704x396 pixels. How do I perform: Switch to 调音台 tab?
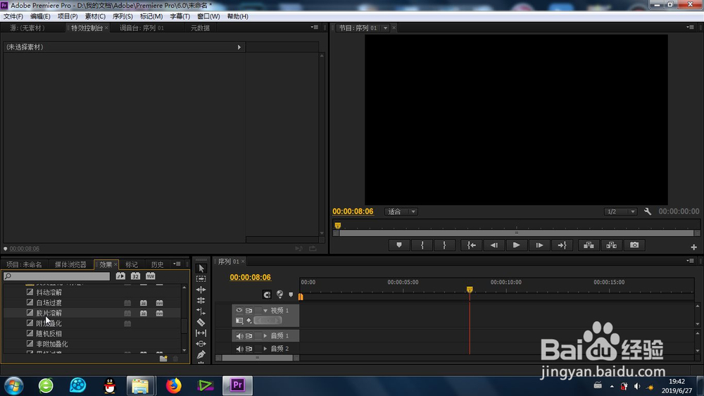(x=142, y=28)
